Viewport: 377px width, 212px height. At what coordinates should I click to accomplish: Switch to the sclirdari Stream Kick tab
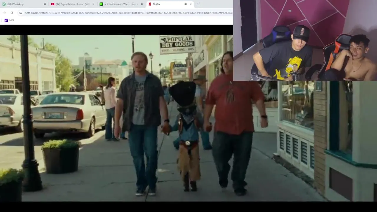pyautogui.click(x=121, y=4)
